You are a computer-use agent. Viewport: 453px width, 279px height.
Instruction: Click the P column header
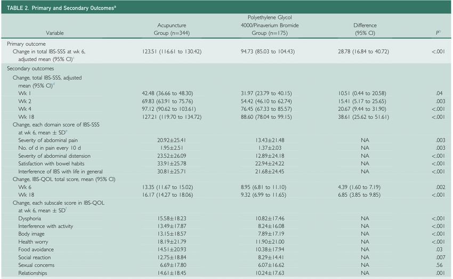(438, 32)
